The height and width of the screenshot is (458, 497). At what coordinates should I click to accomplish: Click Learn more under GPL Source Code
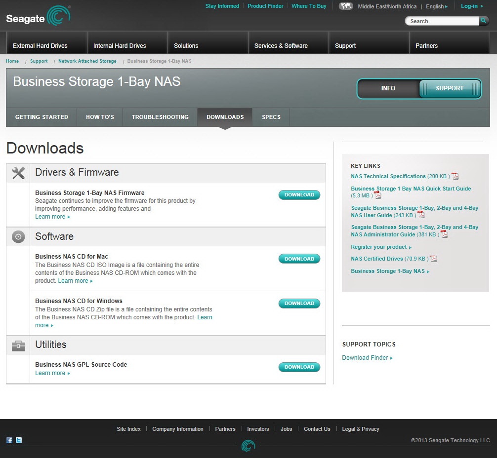(53, 373)
